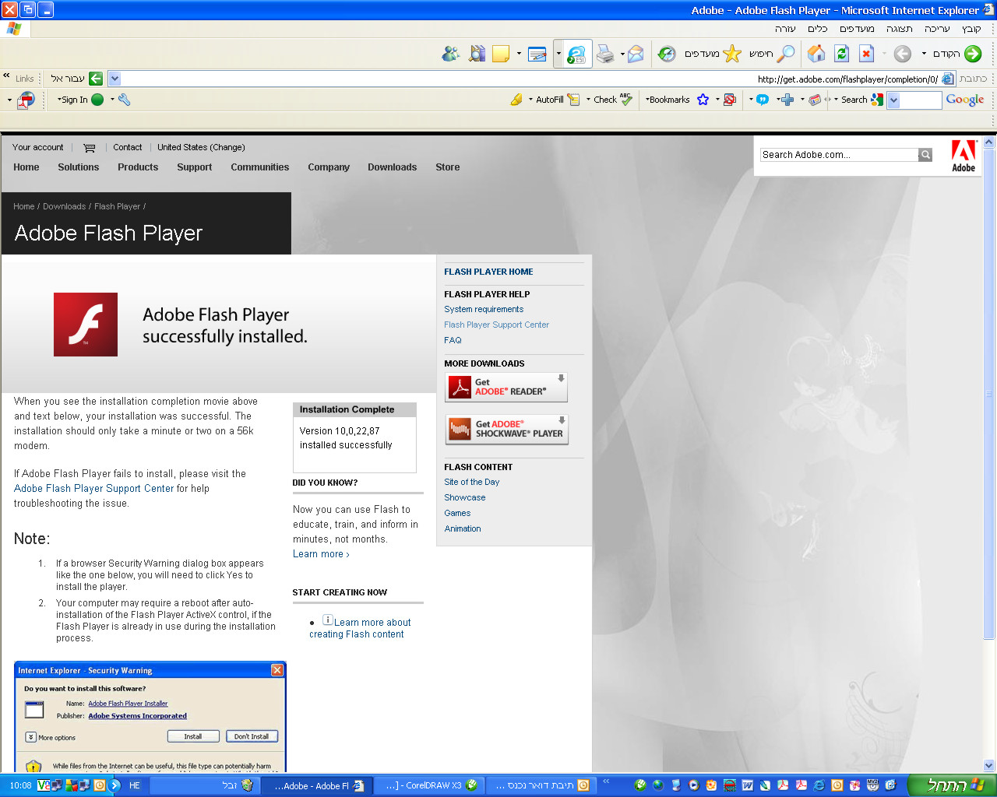Open the System requirements link
The image size is (997, 797).
tap(484, 309)
